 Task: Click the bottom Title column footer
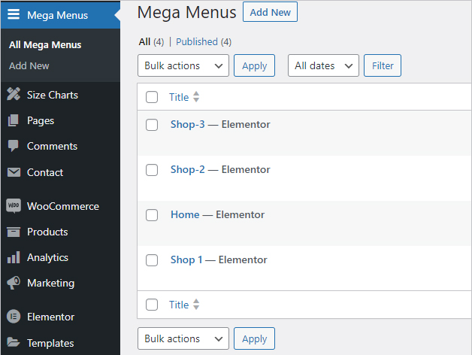point(179,305)
